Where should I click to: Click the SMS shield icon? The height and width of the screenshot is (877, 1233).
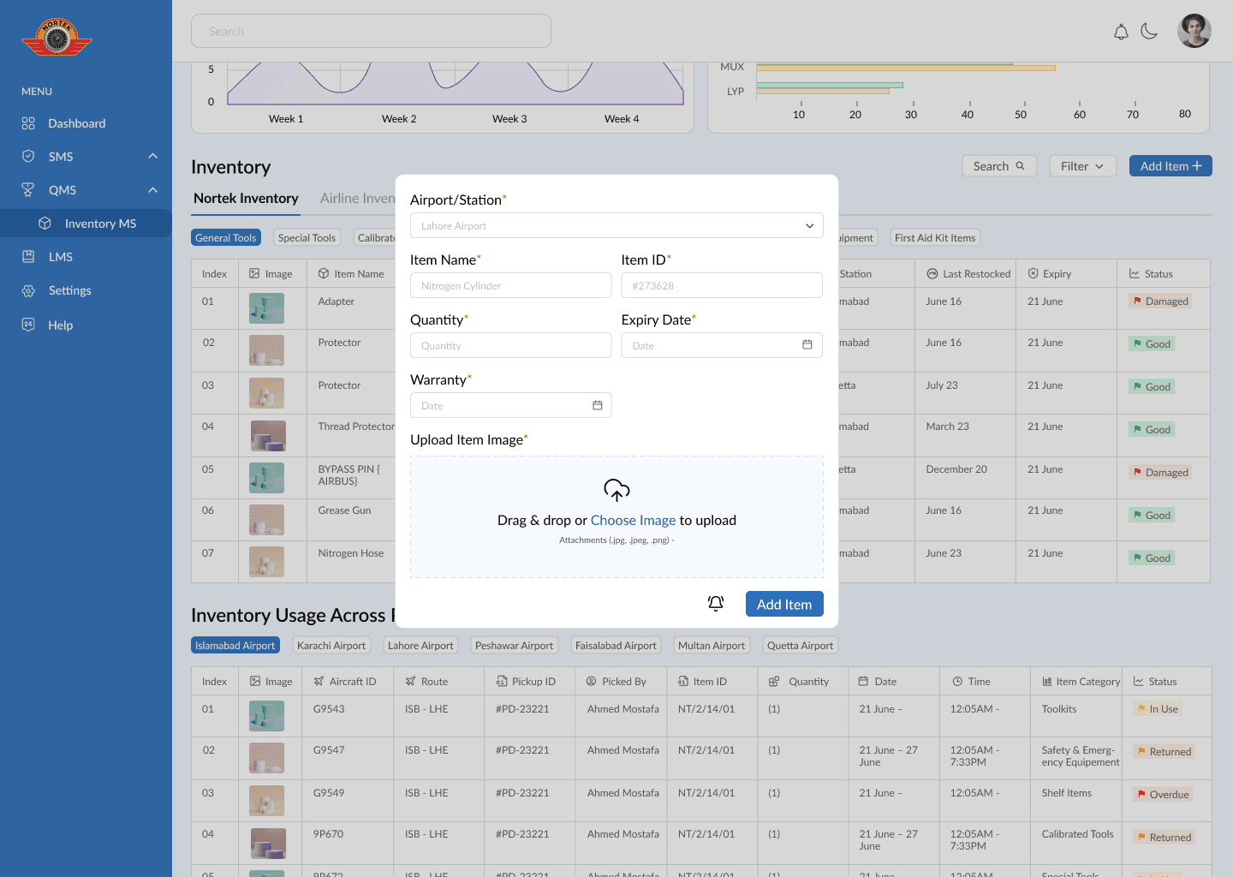28,156
